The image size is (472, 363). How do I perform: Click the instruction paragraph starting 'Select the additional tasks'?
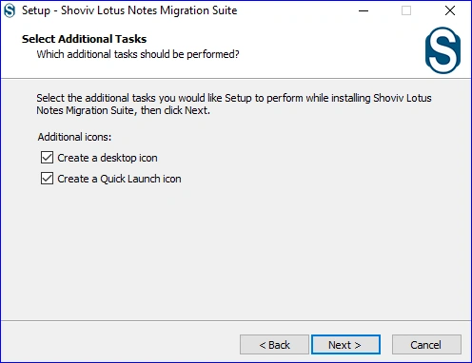click(x=234, y=104)
